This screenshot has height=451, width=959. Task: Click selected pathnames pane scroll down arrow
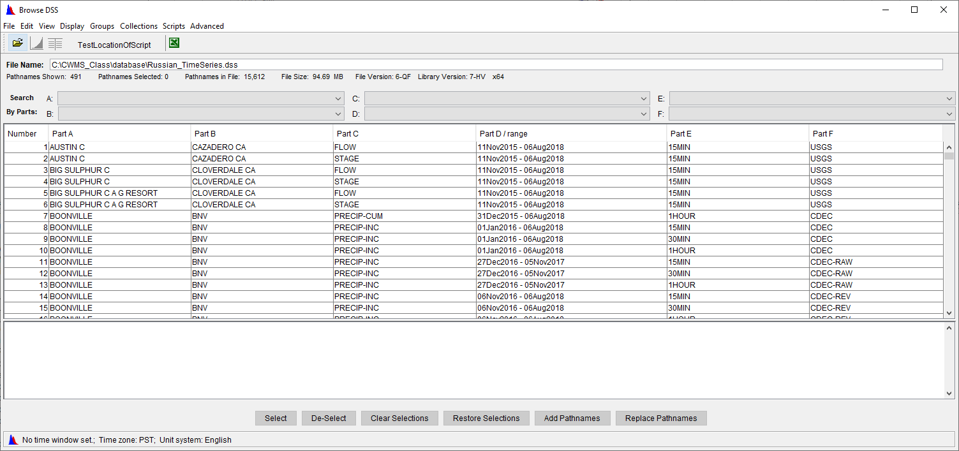pyautogui.click(x=949, y=394)
